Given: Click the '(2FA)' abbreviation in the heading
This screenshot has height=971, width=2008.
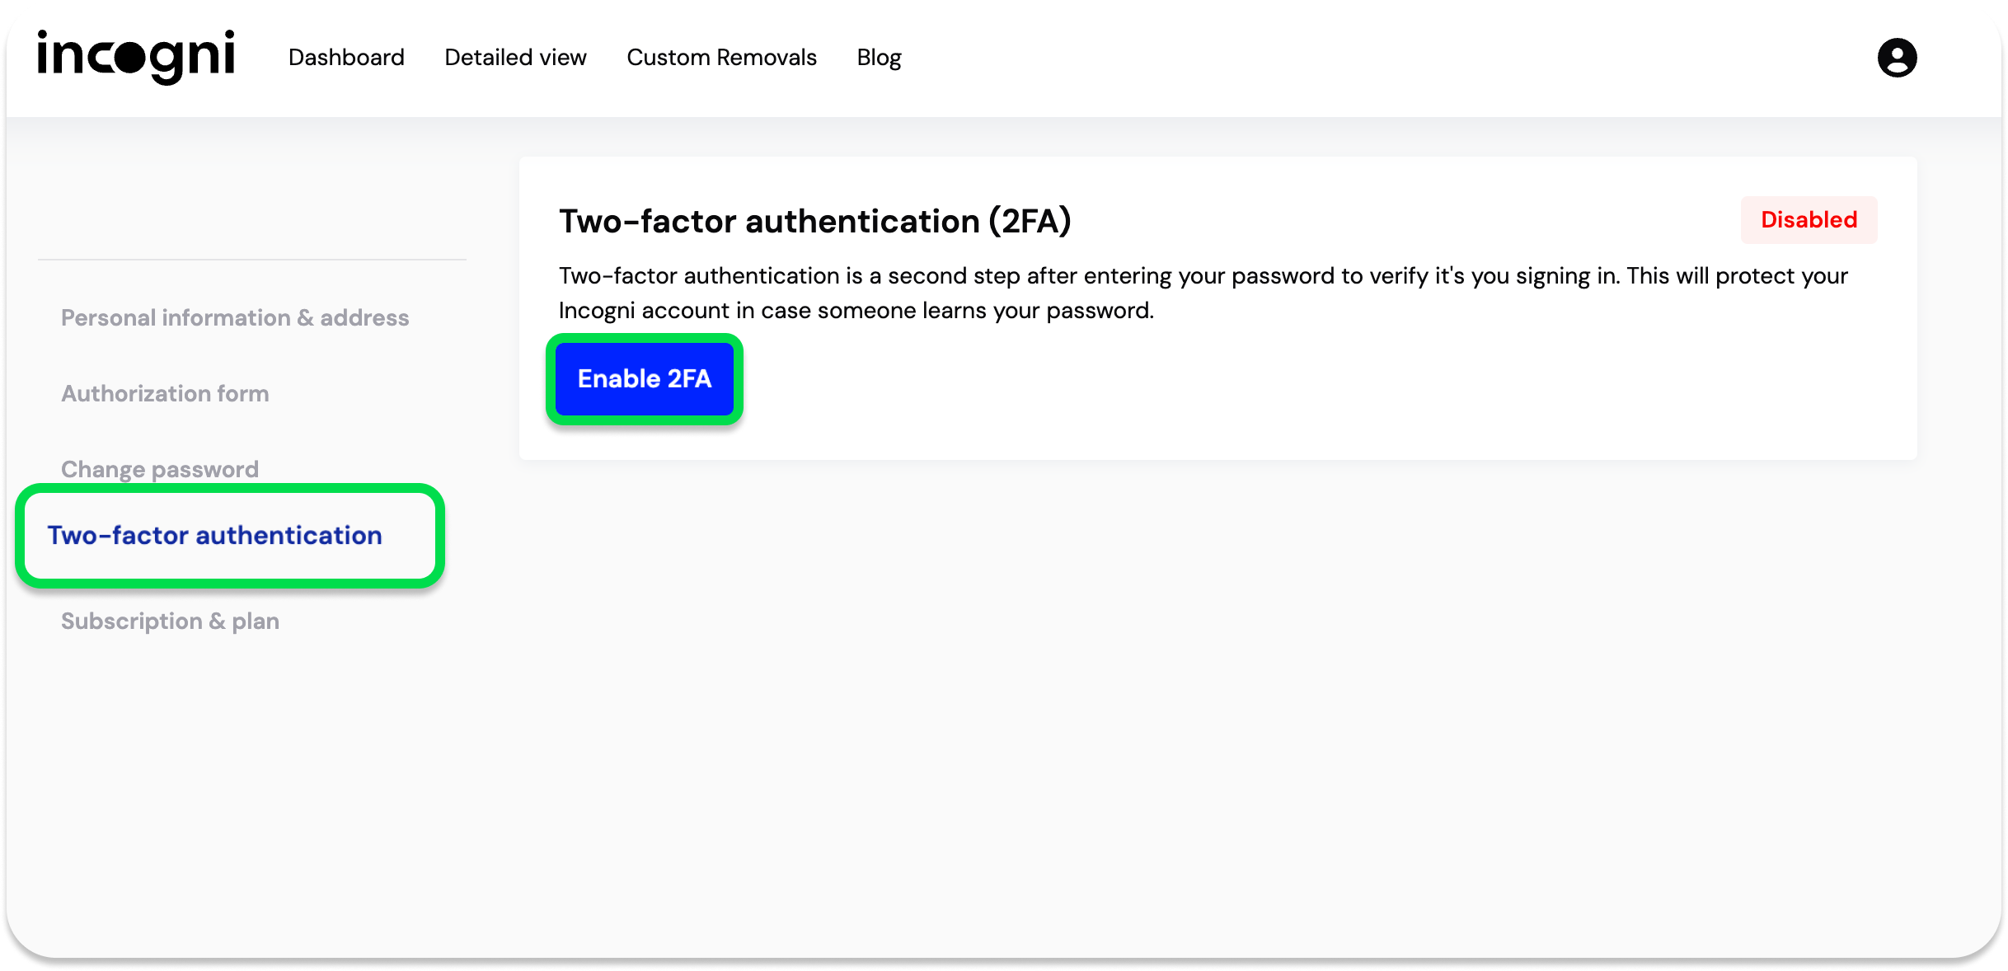Looking at the screenshot, I should tap(1030, 222).
